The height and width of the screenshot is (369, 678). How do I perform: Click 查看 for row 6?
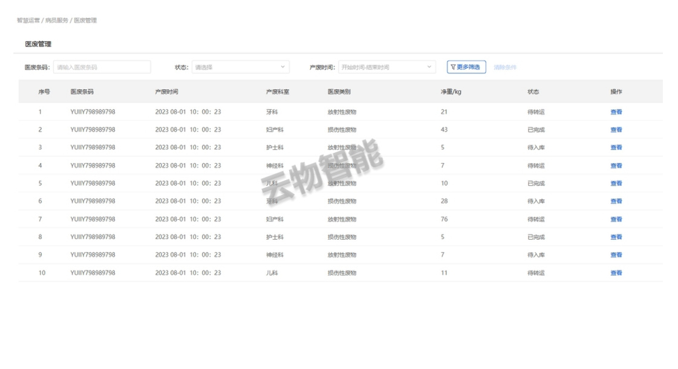tap(616, 201)
